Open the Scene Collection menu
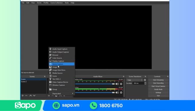This screenshot has width=195, height=111. [x=56, y=3]
